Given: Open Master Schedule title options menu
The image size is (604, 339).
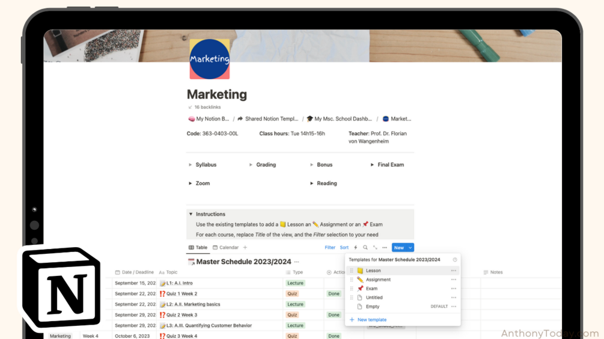Looking at the screenshot, I should click(x=297, y=262).
